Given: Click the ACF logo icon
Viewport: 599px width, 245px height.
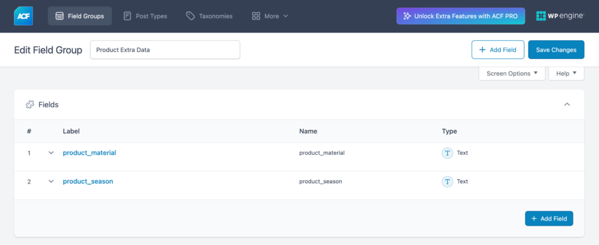Looking at the screenshot, I should tap(23, 16).
